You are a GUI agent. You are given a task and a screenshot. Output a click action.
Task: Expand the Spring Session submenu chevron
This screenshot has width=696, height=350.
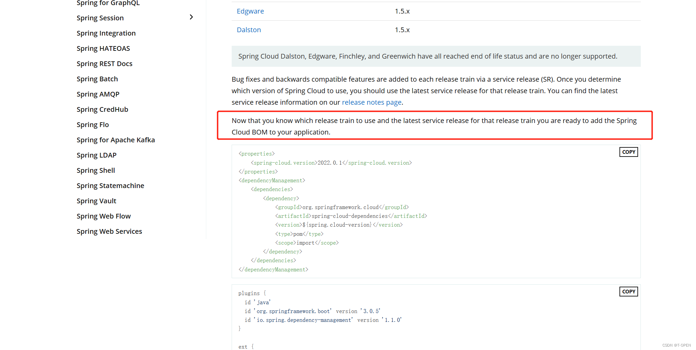click(191, 17)
